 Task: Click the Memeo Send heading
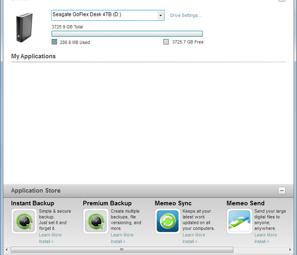point(246,203)
